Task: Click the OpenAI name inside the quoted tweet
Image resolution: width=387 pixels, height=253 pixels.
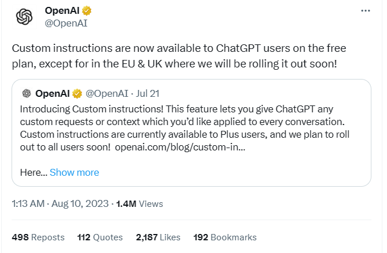Action: click(53, 93)
